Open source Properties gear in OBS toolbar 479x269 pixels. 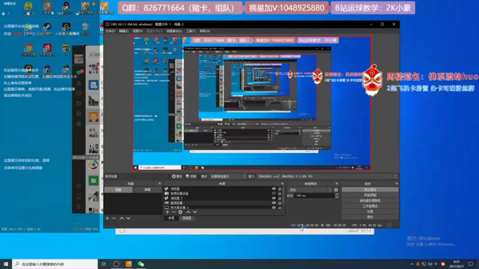tap(177, 176)
